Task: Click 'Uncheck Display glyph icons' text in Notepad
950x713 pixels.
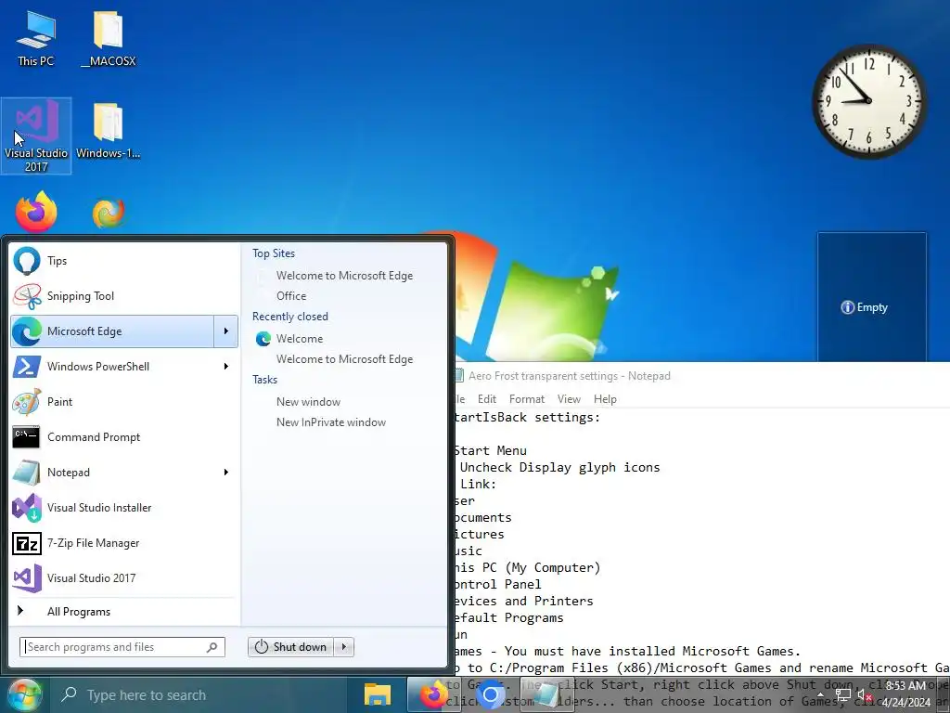Action: pos(559,468)
